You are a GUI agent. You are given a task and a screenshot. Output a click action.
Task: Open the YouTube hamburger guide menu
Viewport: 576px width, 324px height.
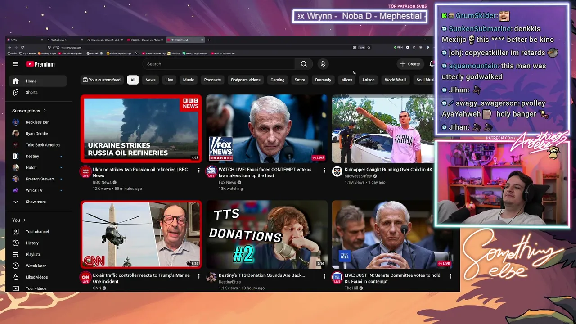point(16,64)
